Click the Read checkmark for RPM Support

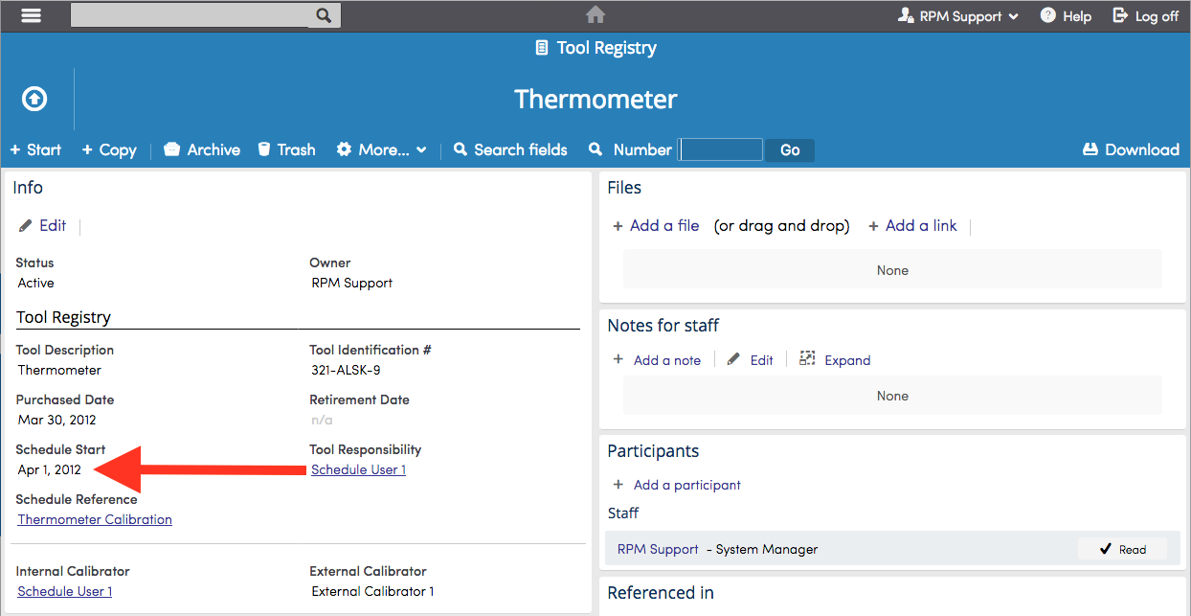(x=1107, y=549)
